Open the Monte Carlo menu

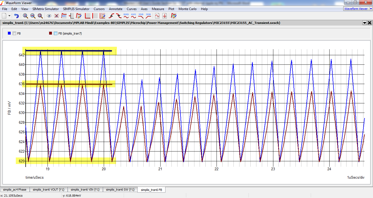tap(188, 9)
